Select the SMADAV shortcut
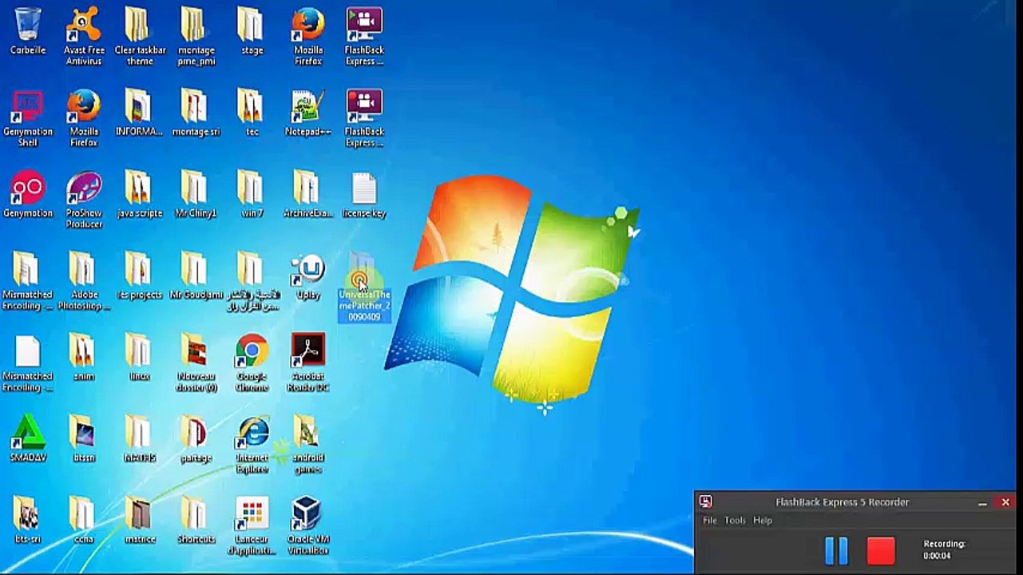 pyautogui.click(x=28, y=438)
